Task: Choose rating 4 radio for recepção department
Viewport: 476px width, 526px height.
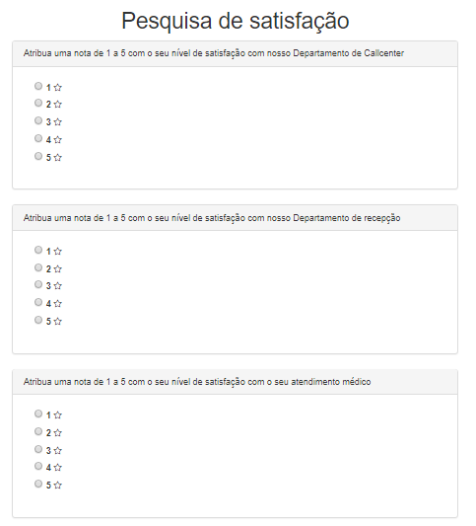Action: (x=38, y=302)
